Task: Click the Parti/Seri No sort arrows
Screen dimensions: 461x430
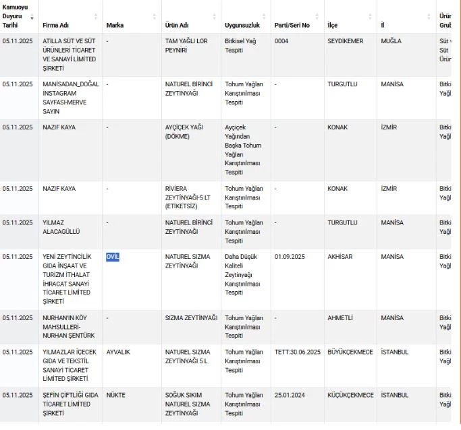Action: (x=316, y=17)
